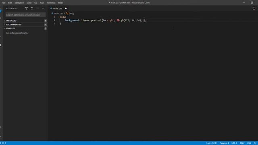The image size is (258, 145).
Task: Click the UTF-8 encoding selector
Action: pyautogui.click(x=234, y=143)
